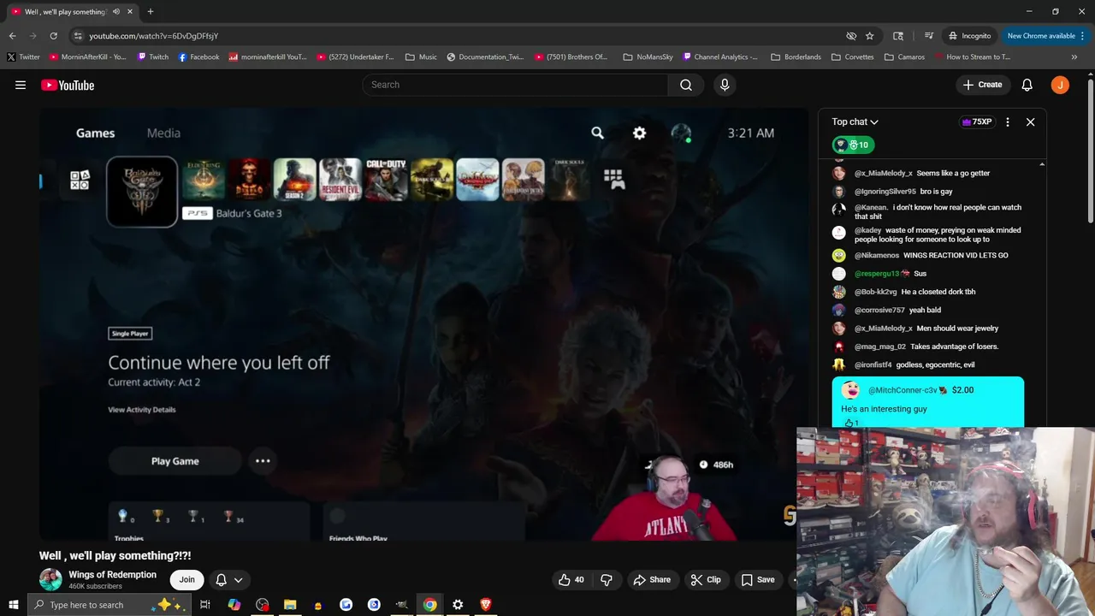This screenshot has height=616, width=1095.
Task: Open the Chrome three-dot menu
Action: click(x=1083, y=36)
